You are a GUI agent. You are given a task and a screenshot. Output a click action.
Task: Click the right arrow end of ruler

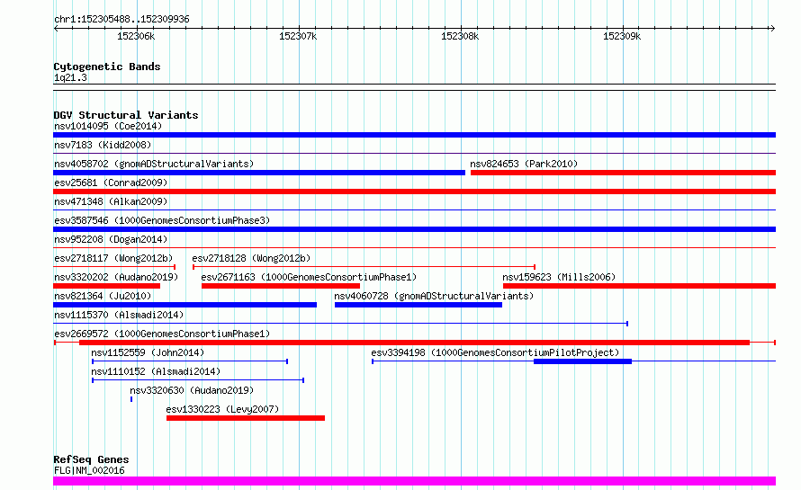[772, 28]
